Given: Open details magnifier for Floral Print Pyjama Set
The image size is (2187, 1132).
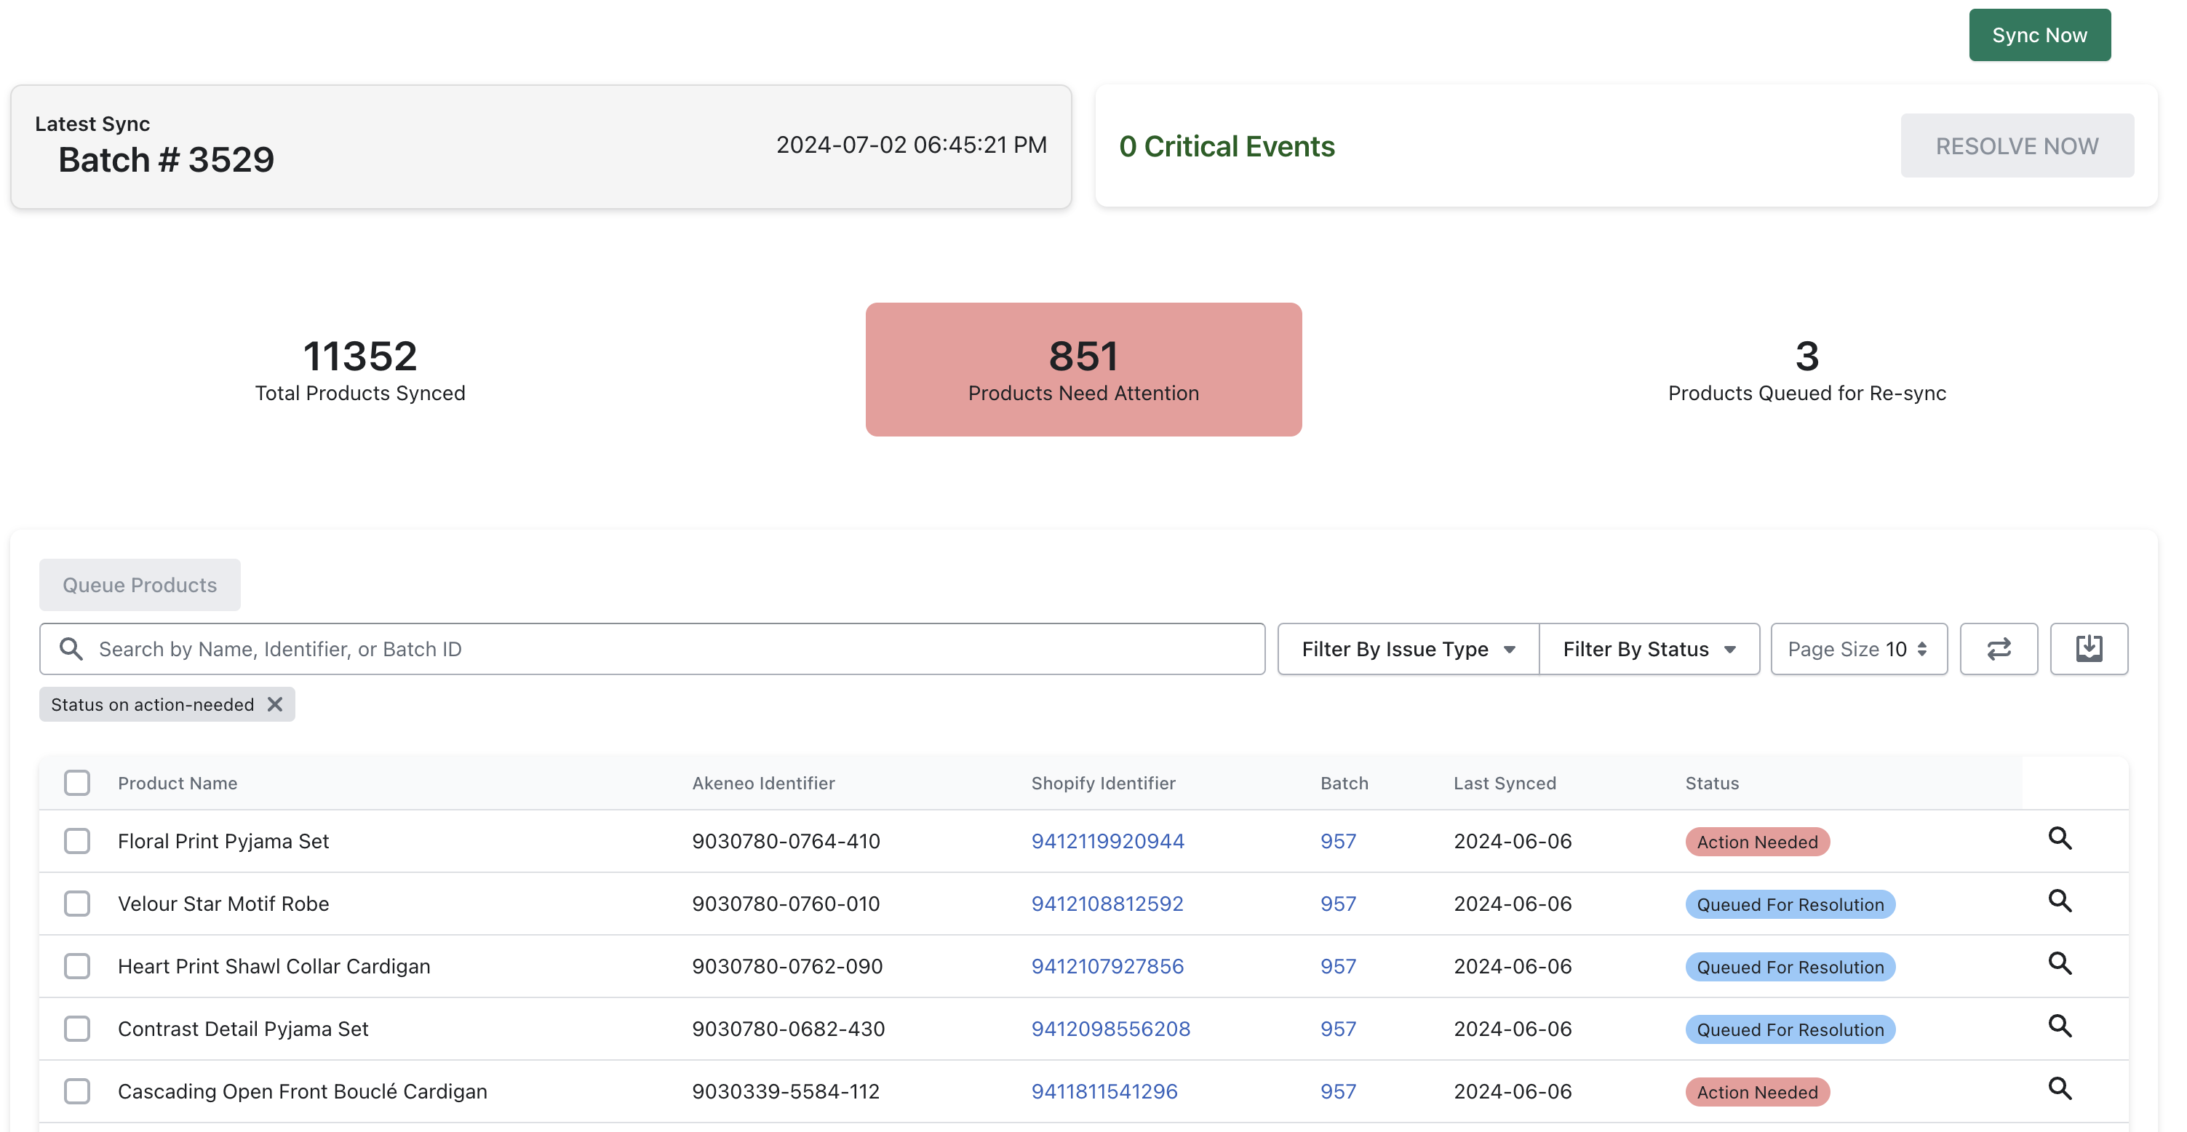Looking at the screenshot, I should pos(2061,840).
